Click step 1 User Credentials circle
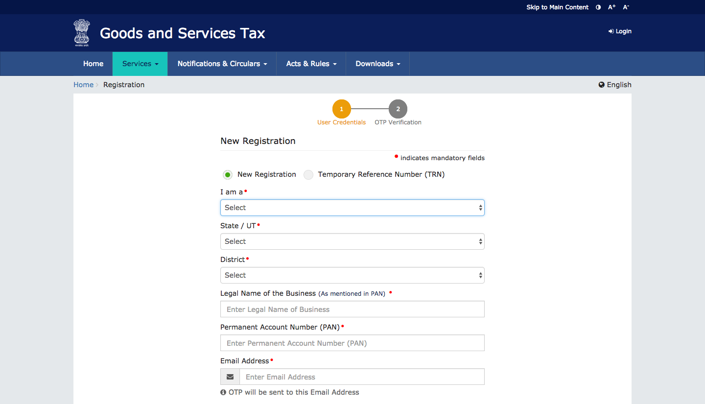 click(x=341, y=109)
